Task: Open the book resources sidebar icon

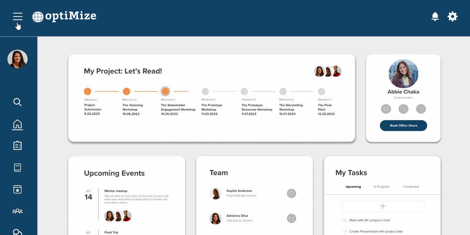Action: (18, 167)
